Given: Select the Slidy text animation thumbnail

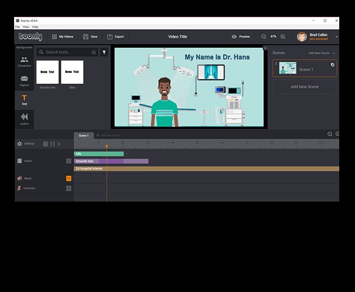Looking at the screenshot, I should click(x=72, y=72).
